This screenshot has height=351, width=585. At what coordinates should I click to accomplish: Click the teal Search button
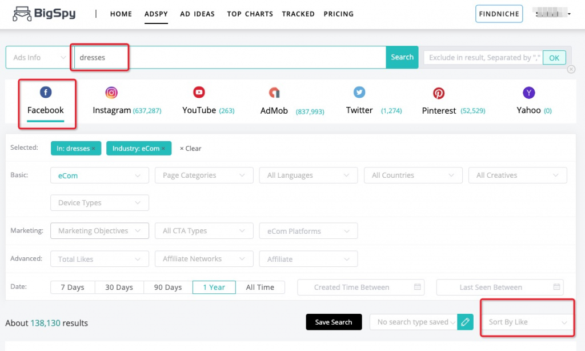coord(402,57)
